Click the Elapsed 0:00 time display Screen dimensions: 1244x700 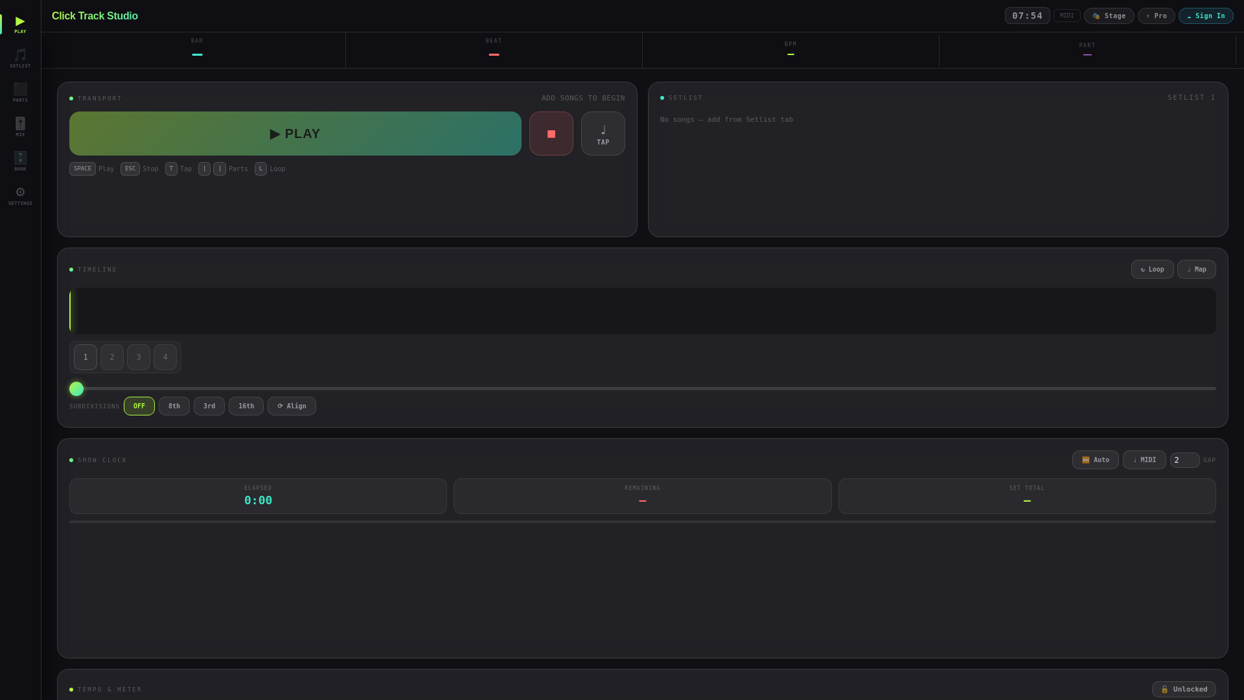point(258,496)
